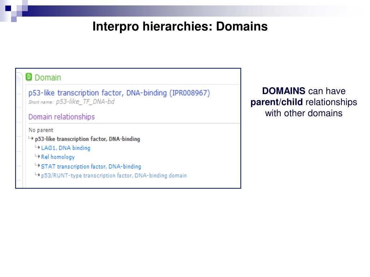Image resolution: width=370 pixels, height=277 pixels.
Task: Open STAT transcription factor, DNA-binding link
Action: [x=91, y=167]
